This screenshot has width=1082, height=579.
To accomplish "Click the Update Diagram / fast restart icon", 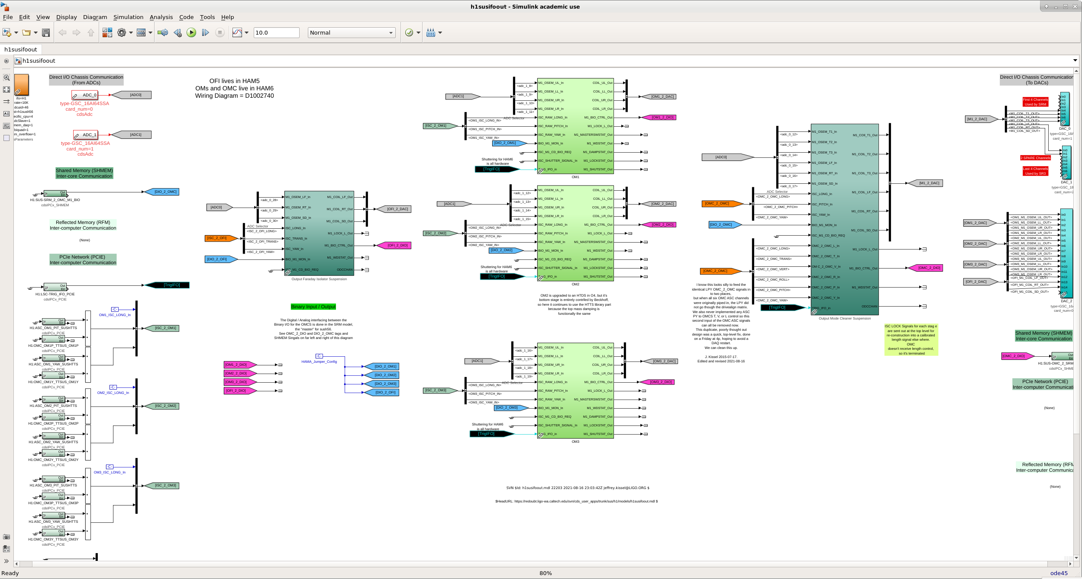I will (163, 32).
